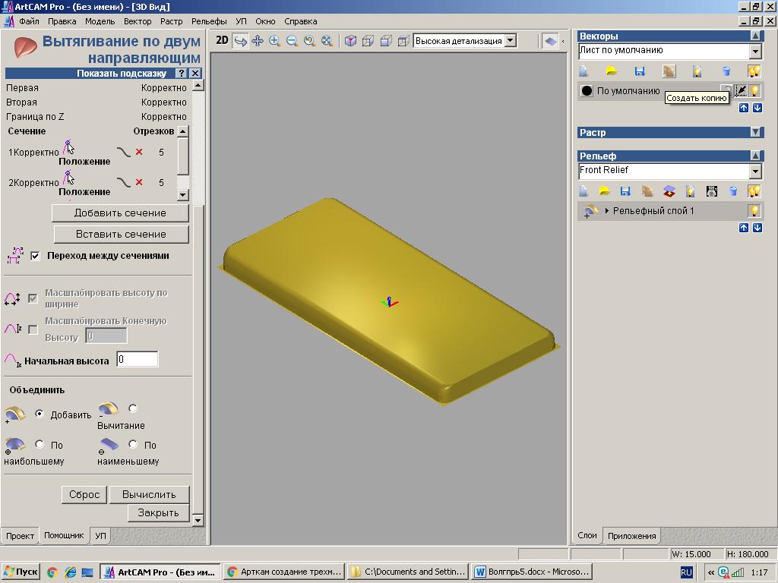The image size is (778, 583).
Task: Open relief layer with the yellow folder icon
Action: click(604, 191)
